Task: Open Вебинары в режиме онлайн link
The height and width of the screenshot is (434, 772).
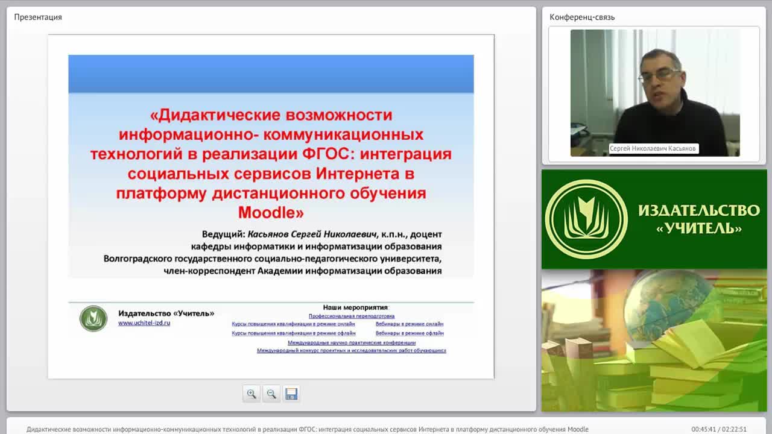Action: click(x=410, y=324)
